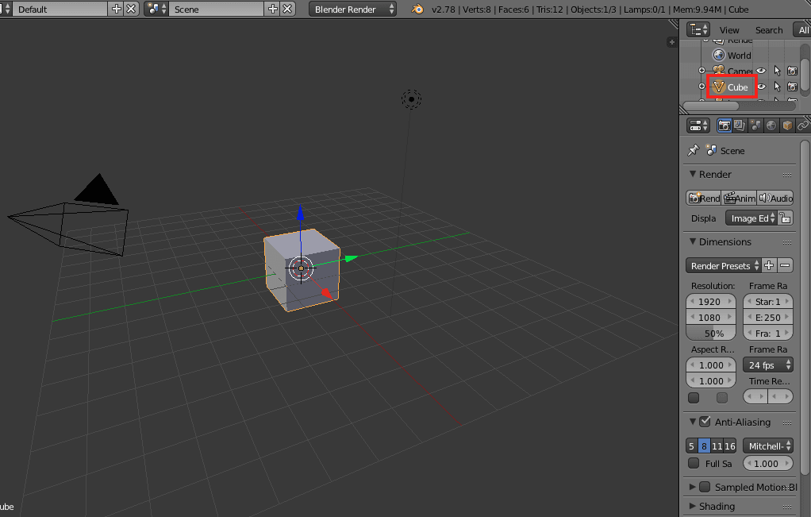Image resolution: width=811 pixels, height=517 pixels.
Task: Open the World properties globe icon
Action: point(771,125)
